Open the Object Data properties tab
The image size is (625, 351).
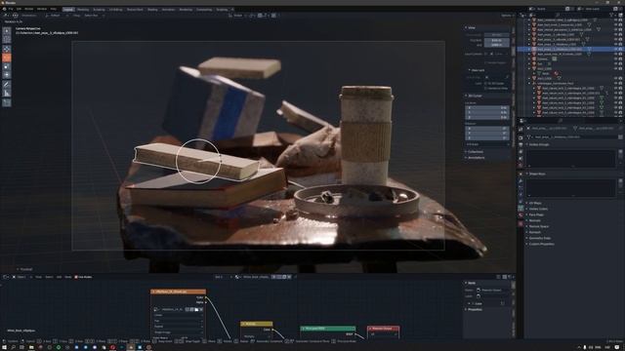click(521, 208)
